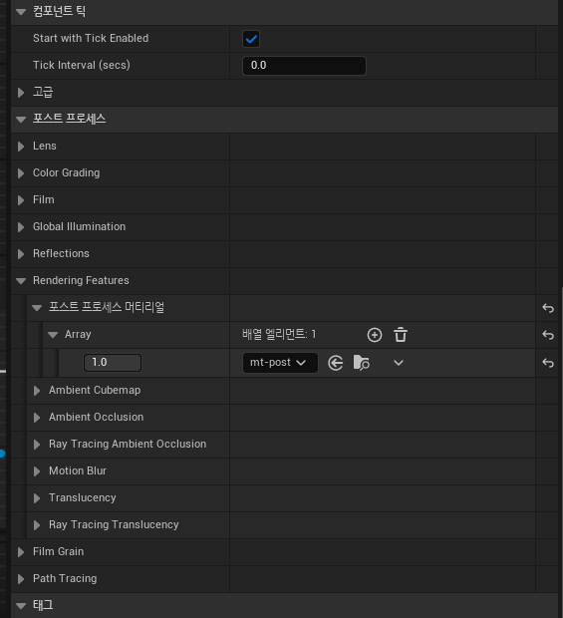Click the Tick Interval (secs) field
The height and width of the screenshot is (618, 563).
[304, 66]
